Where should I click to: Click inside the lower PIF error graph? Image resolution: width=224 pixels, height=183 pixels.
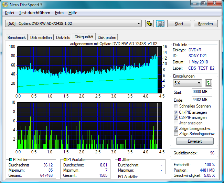89,126
